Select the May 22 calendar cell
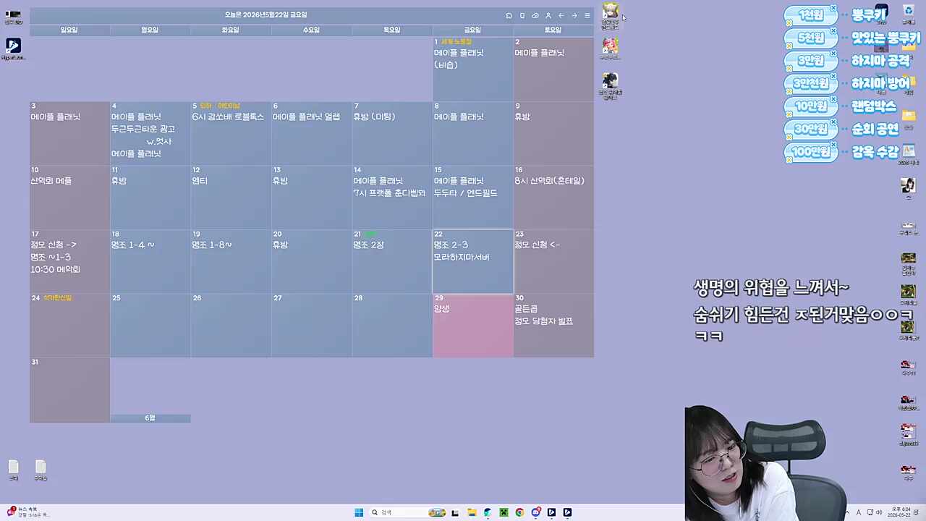The height and width of the screenshot is (521, 926). tap(473, 261)
